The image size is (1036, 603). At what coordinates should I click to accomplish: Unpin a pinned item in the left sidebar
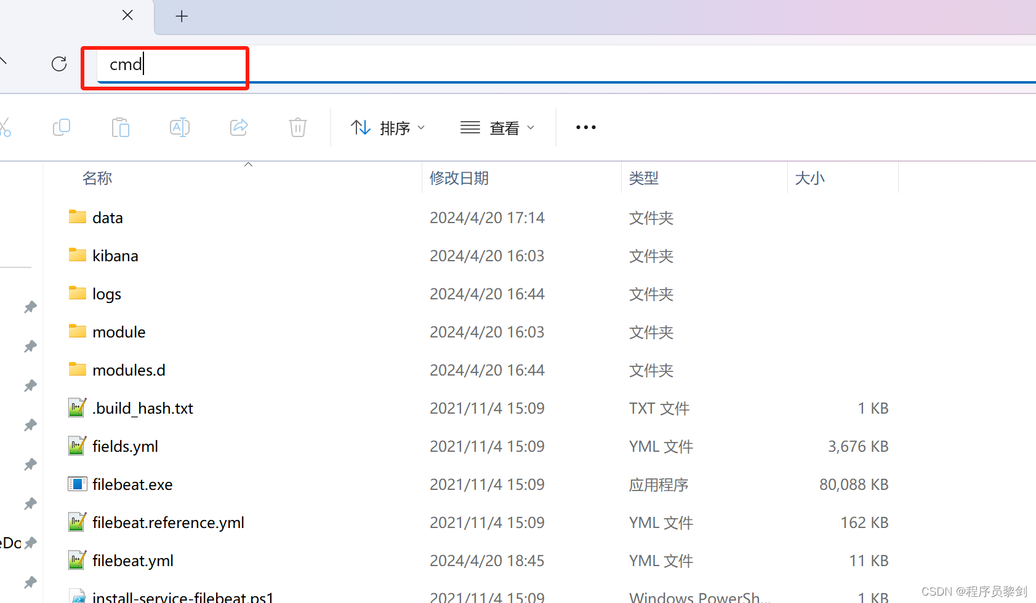pos(30,307)
